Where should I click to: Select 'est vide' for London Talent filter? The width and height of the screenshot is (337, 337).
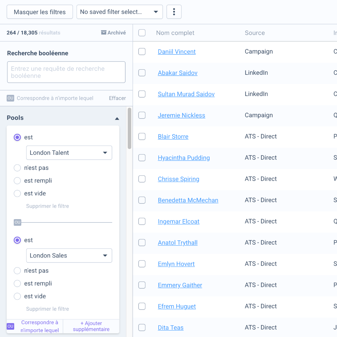17,194
